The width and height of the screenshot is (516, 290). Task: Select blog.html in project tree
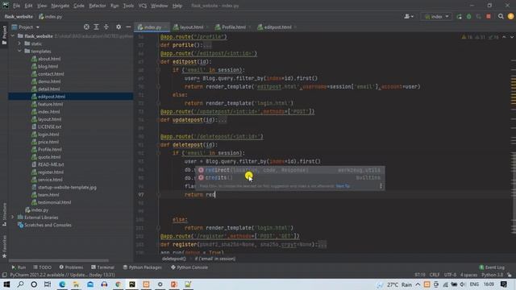pyautogui.click(x=48, y=66)
